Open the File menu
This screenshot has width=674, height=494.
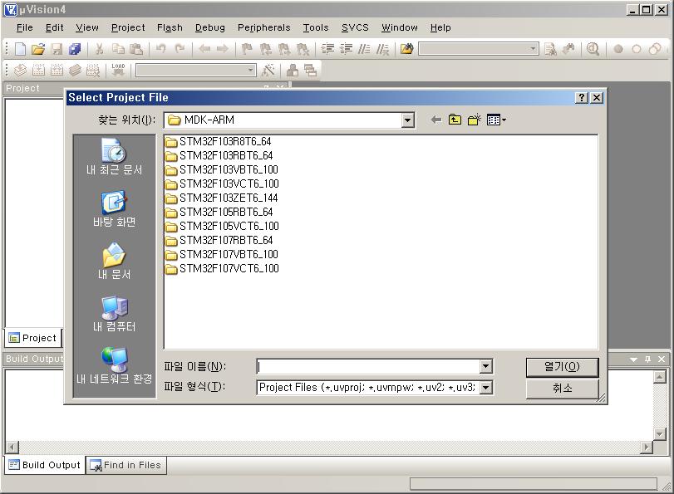pos(24,27)
